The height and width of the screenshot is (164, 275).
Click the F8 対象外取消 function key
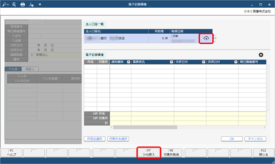tap(171, 152)
